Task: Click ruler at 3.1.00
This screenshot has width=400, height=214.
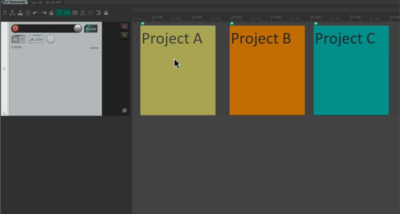Action: click(x=197, y=17)
